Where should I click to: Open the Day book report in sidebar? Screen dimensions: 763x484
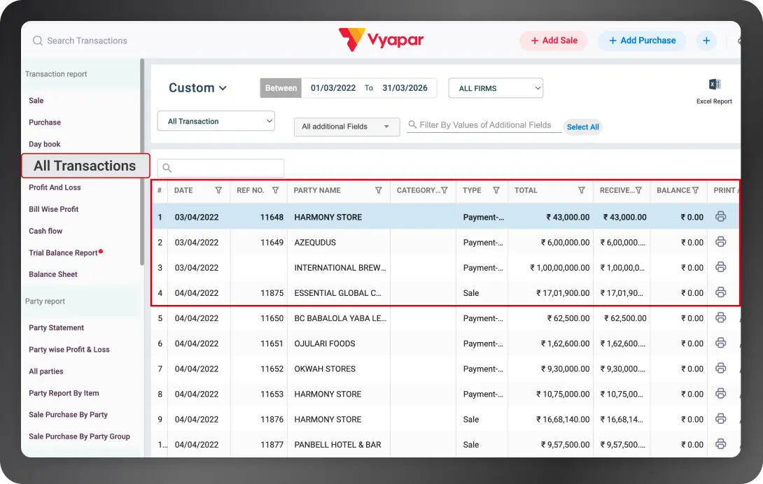(x=44, y=143)
